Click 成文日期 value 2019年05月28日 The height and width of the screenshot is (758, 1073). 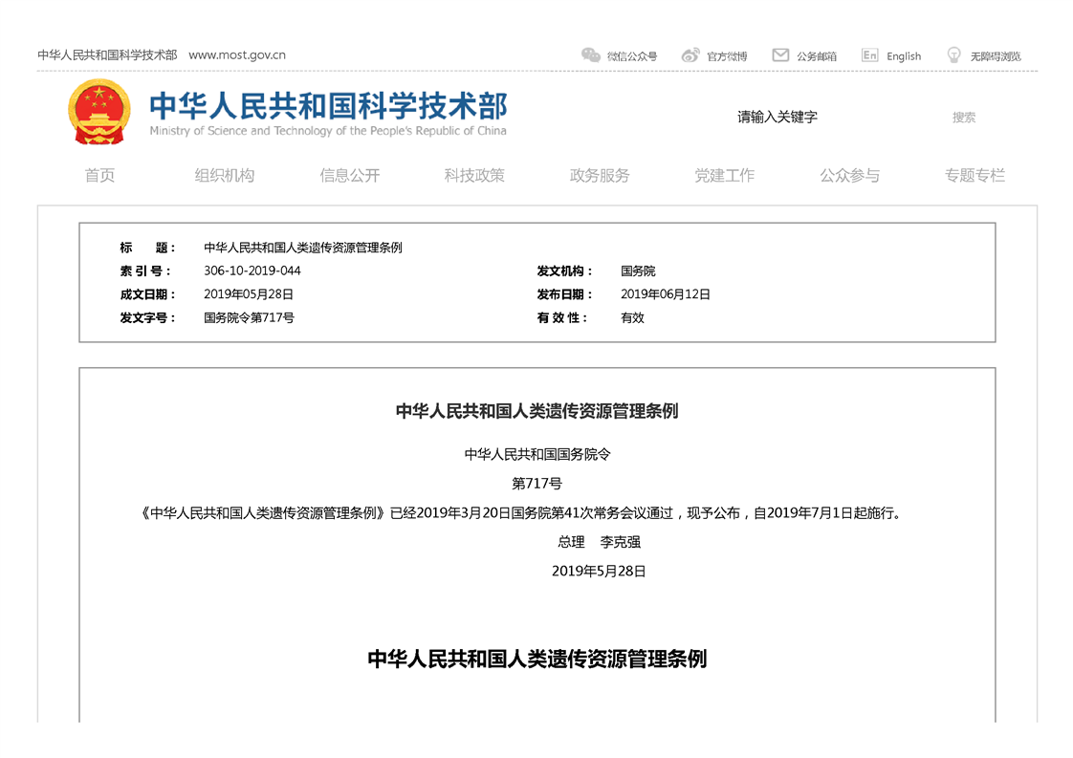tap(249, 294)
